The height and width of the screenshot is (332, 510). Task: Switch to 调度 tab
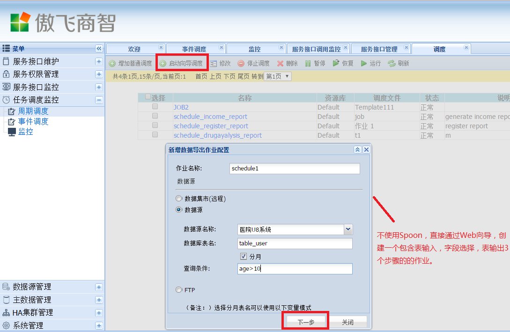pyautogui.click(x=439, y=49)
